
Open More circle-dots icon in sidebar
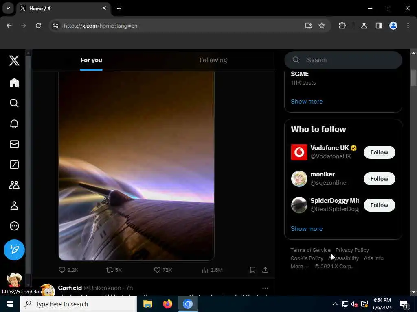click(14, 226)
